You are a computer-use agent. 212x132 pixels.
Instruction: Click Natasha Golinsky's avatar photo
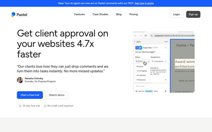[x=20, y=80]
